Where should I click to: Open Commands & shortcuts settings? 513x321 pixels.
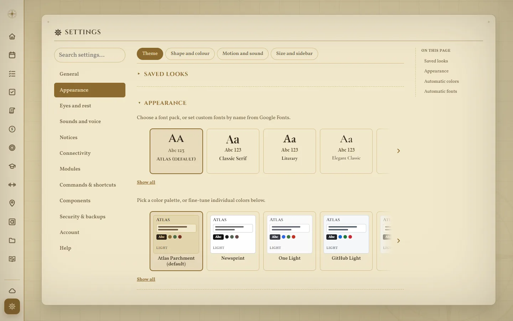point(90,185)
